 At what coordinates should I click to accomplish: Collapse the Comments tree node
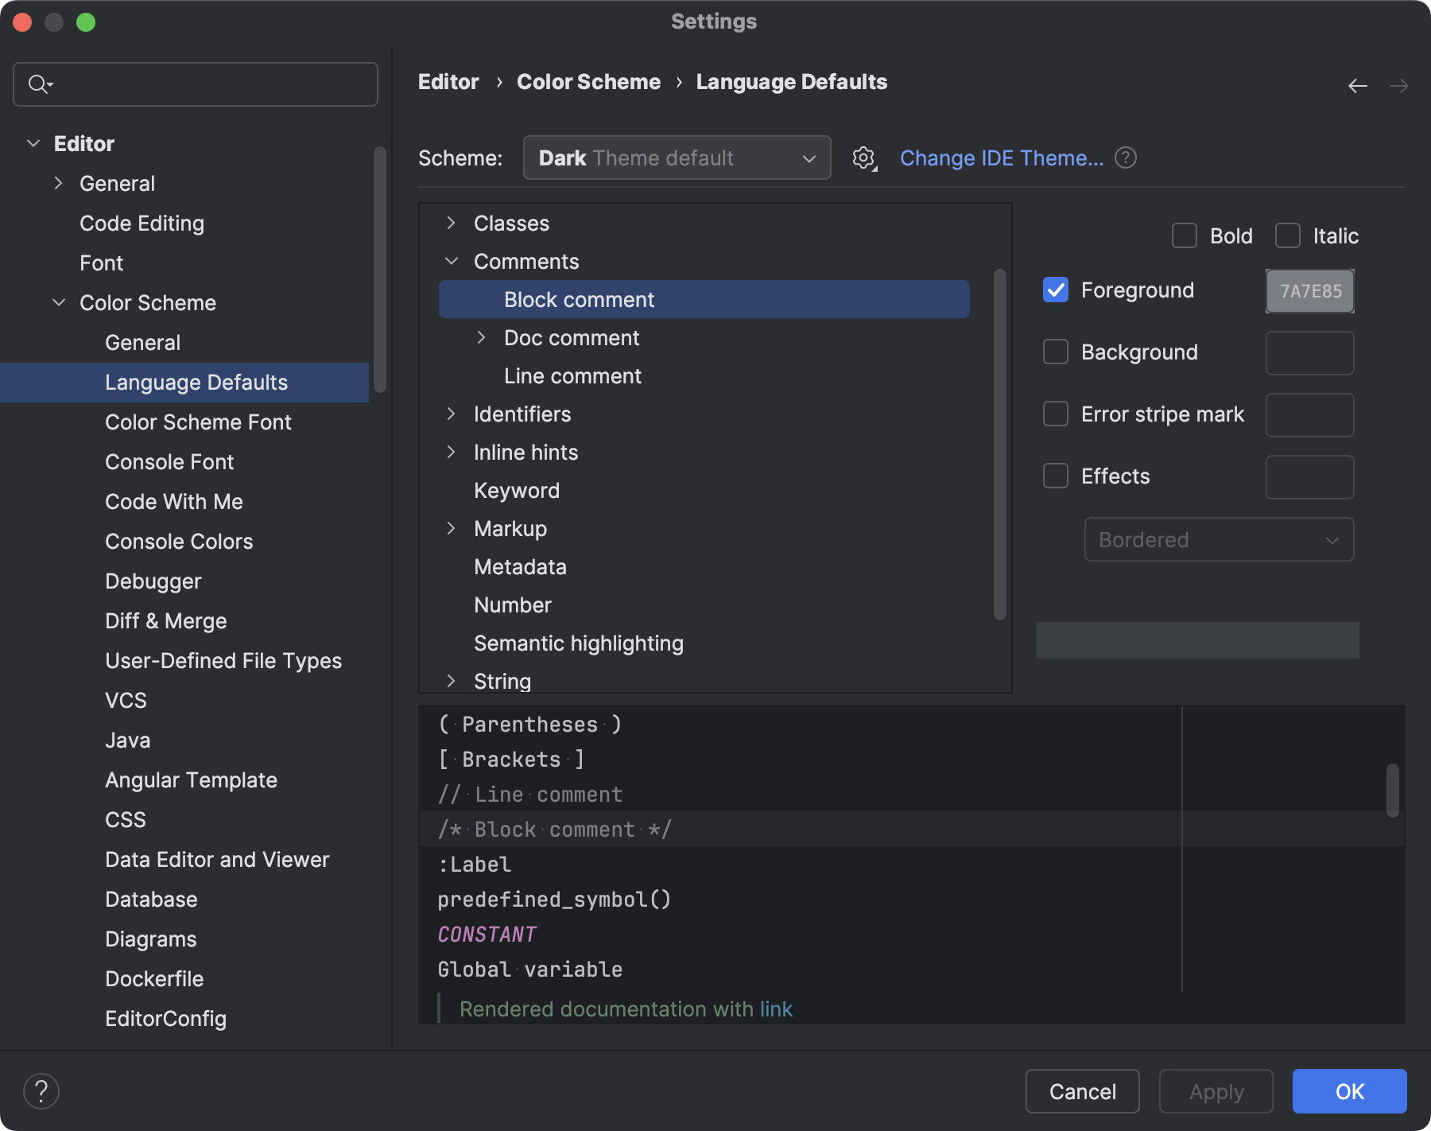[x=451, y=261]
